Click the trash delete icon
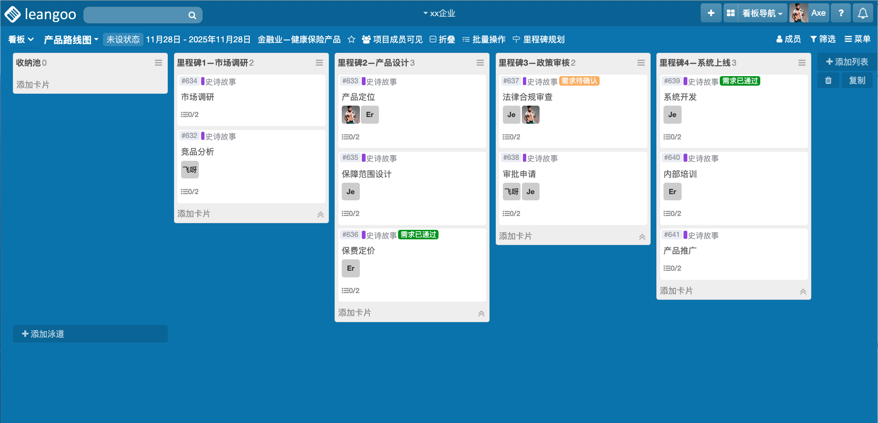The height and width of the screenshot is (423, 878). [x=828, y=80]
